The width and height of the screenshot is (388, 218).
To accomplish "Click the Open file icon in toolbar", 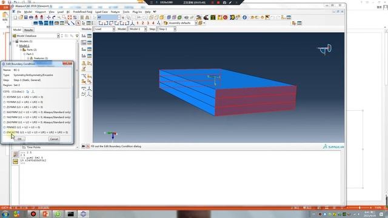I will [x=21, y=18].
